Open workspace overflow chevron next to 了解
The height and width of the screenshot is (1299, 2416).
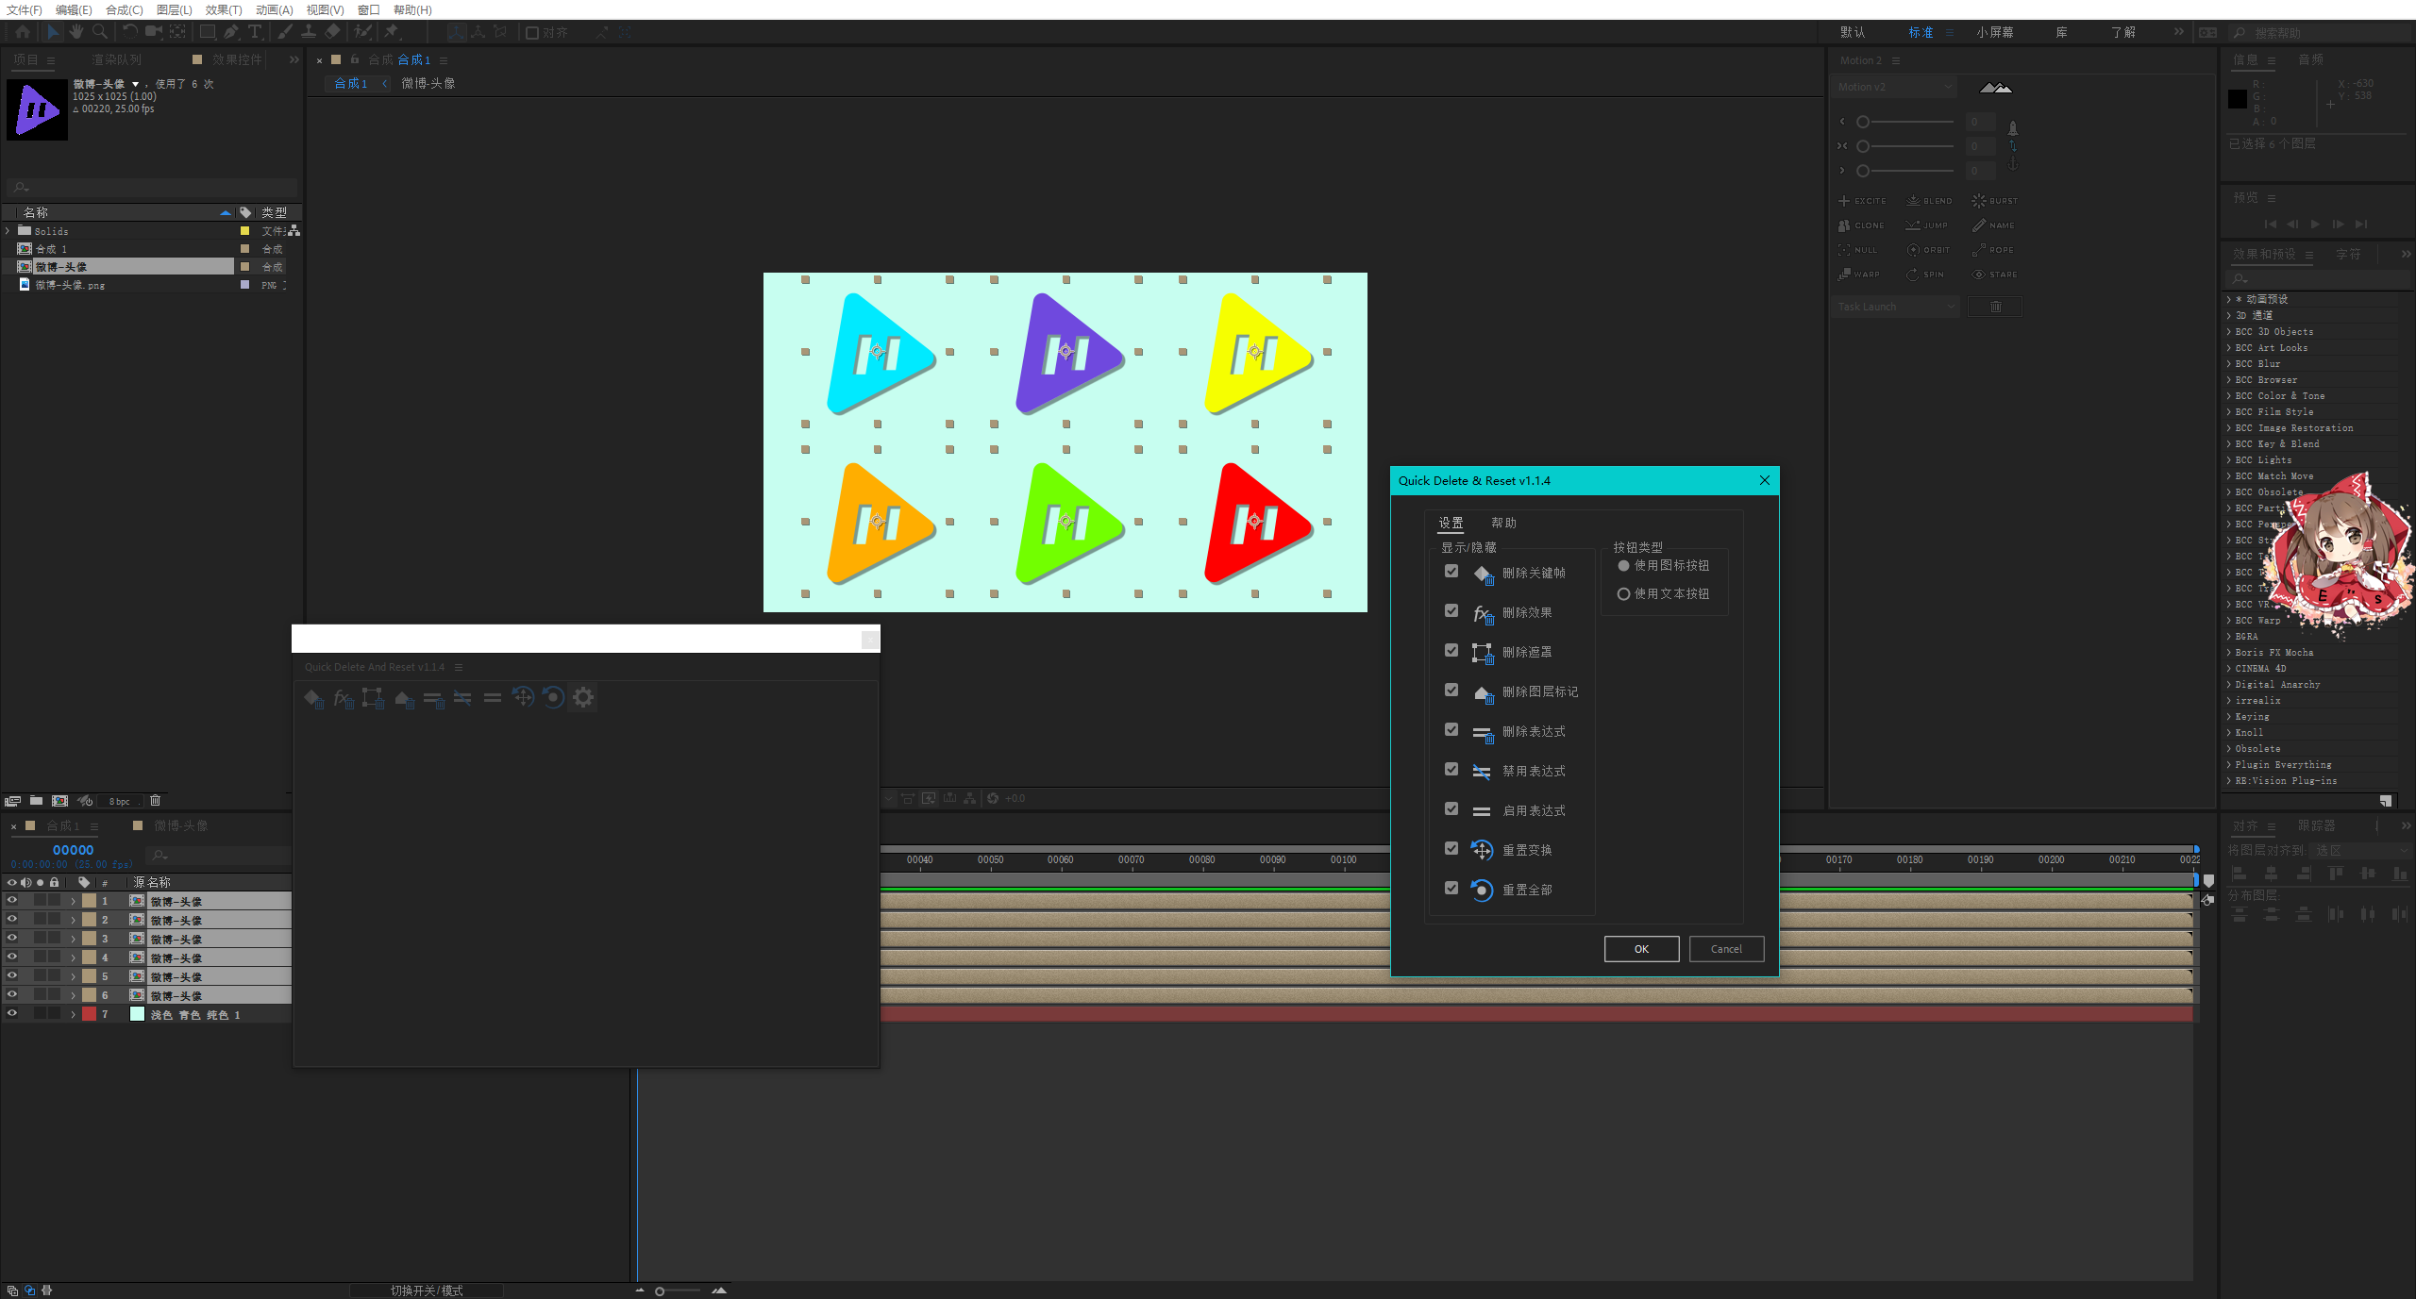coord(2179,32)
